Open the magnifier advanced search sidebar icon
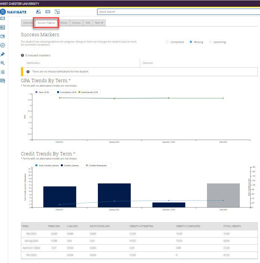260x263 pixels. pyautogui.click(x=3, y=63)
